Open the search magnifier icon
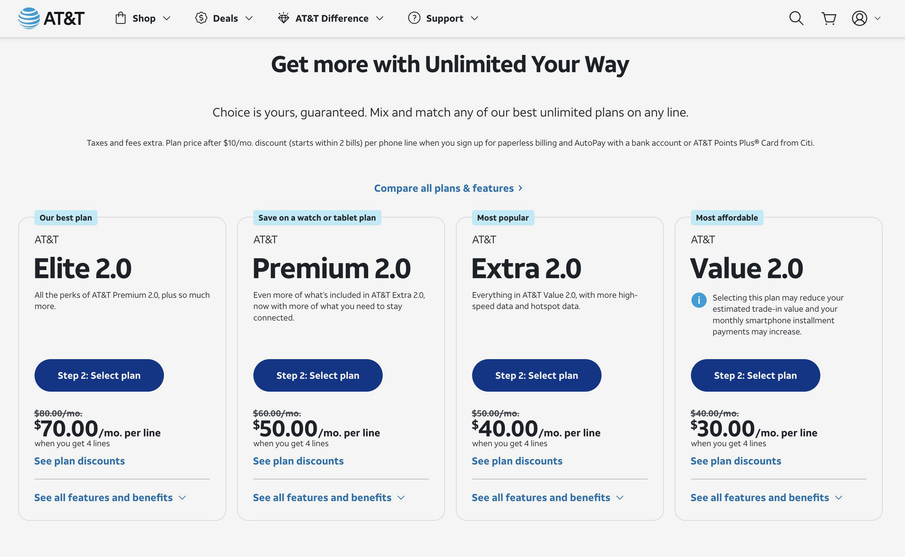905x557 pixels. point(796,18)
